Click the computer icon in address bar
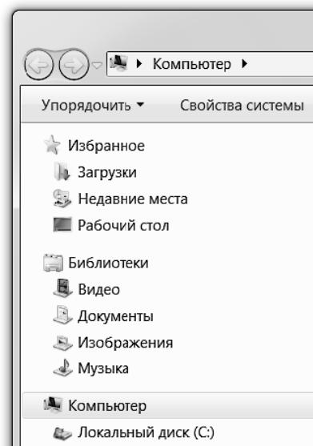 tap(118, 63)
